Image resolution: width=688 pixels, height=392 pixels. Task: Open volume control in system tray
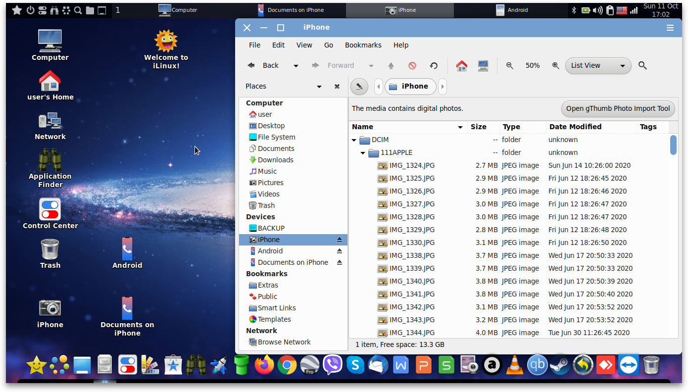pyautogui.click(x=598, y=10)
